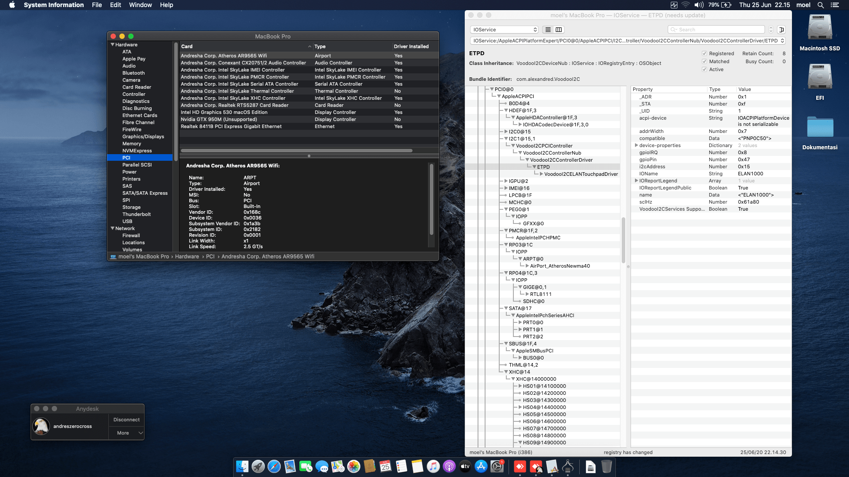Open the Window menu
Viewport: 849px width, 477px height.
(x=140, y=5)
